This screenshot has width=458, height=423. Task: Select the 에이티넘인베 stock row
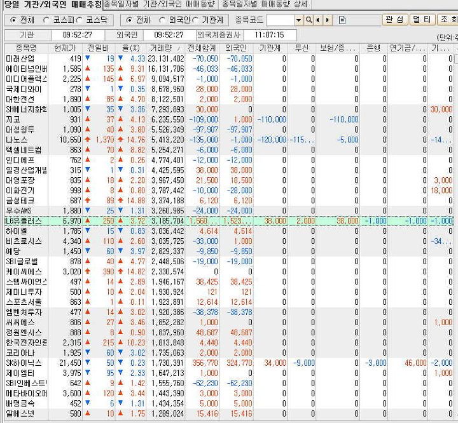pyautogui.click(x=229, y=69)
